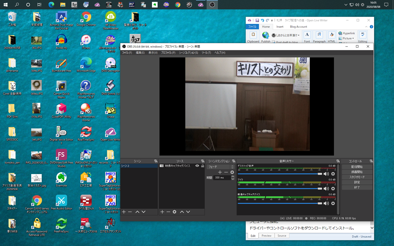Click マイク volume slider handle
Viewport: 394px width, 246px height.
pos(320,188)
